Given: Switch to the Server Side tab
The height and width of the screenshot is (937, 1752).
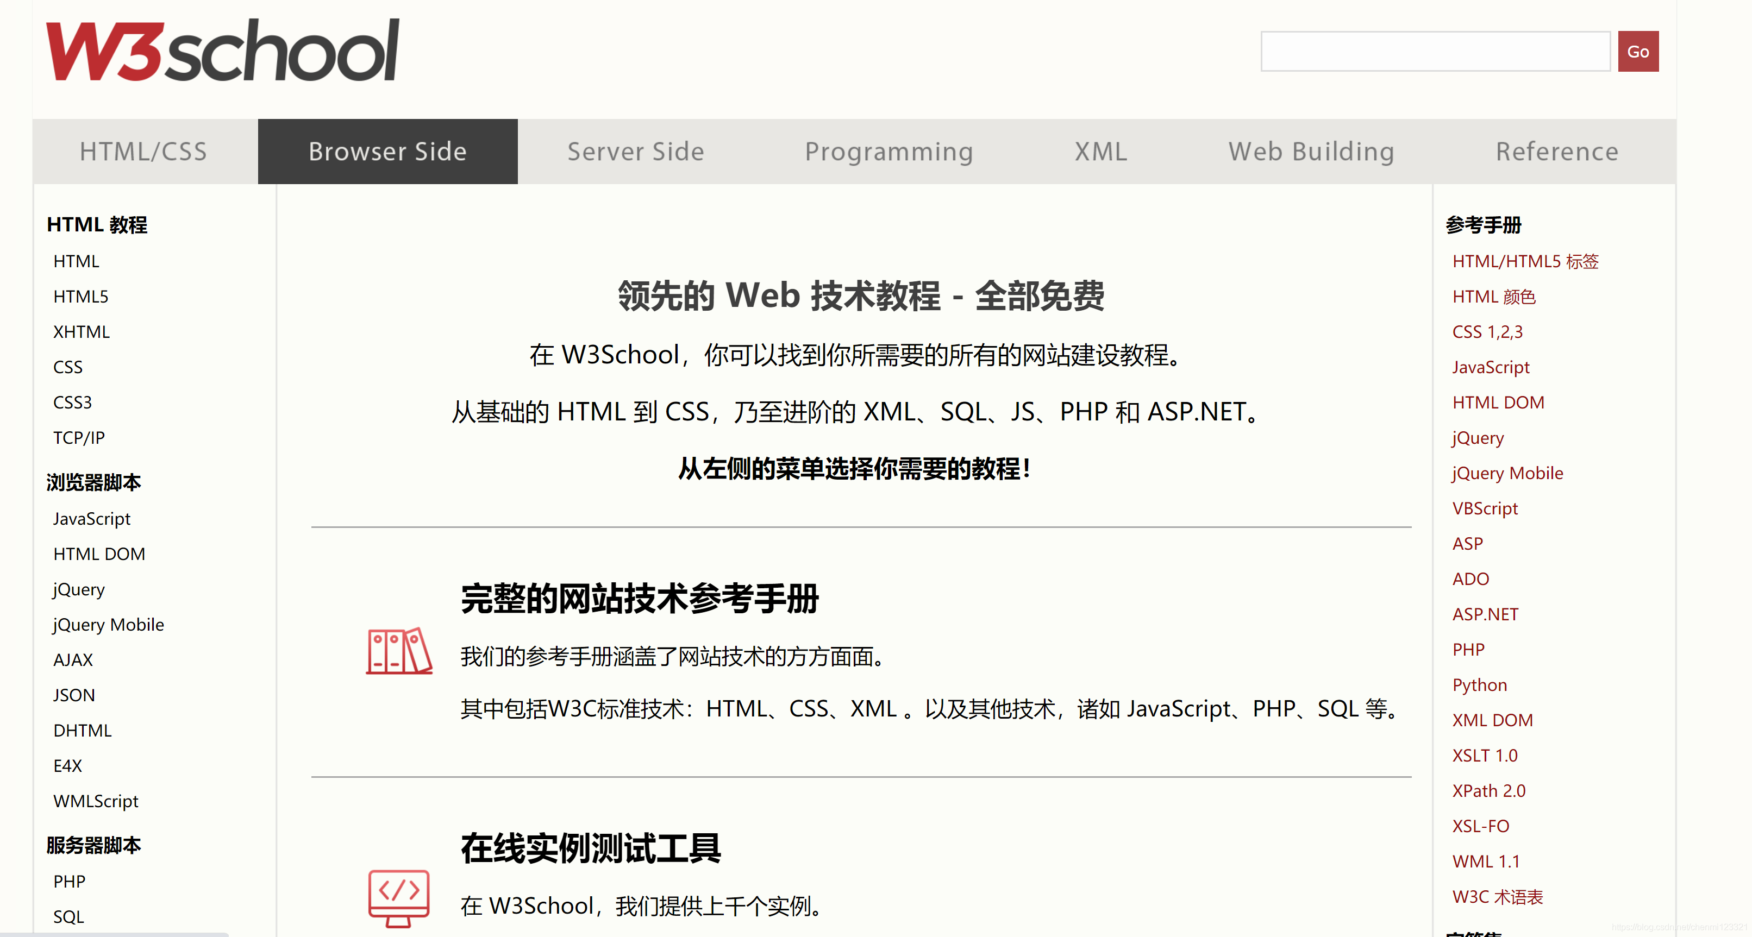Looking at the screenshot, I should point(636,152).
